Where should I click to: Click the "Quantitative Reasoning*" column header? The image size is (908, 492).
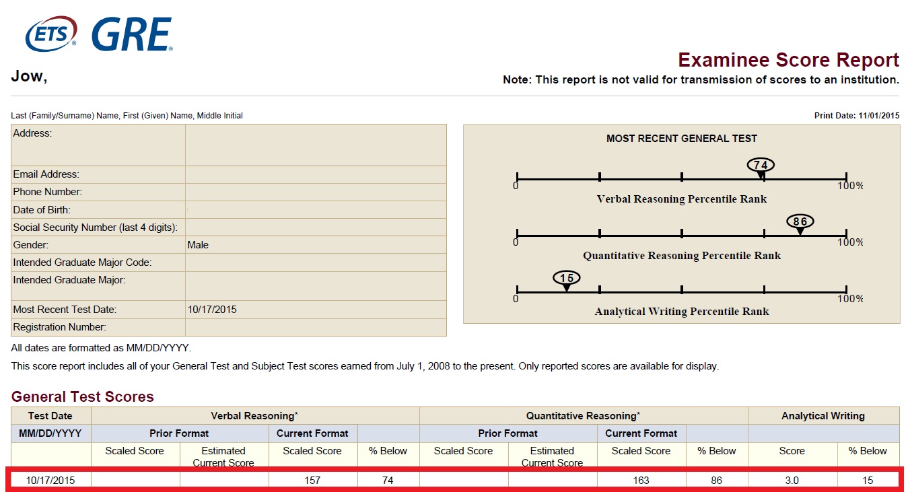pos(584,416)
